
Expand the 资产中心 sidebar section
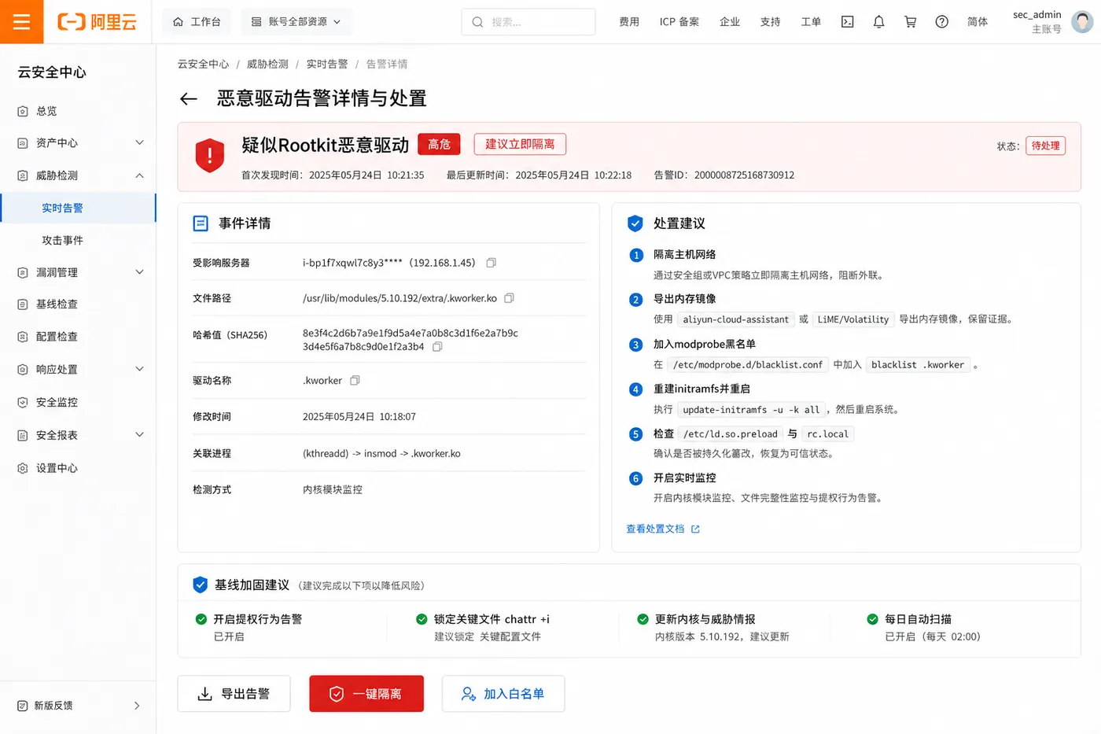78,142
